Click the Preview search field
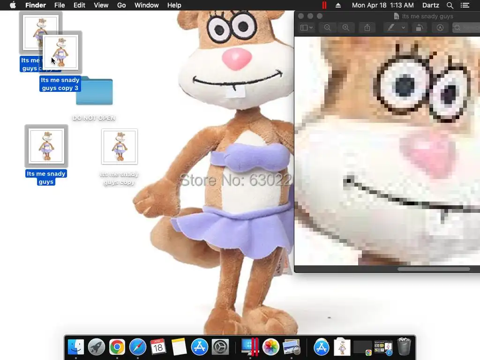The image size is (480, 360). (x=466, y=28)
